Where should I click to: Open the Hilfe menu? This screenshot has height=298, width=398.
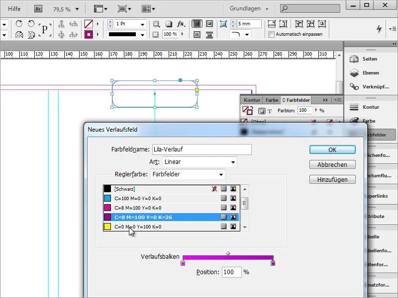pyautogui.click(x=14, y=9)
